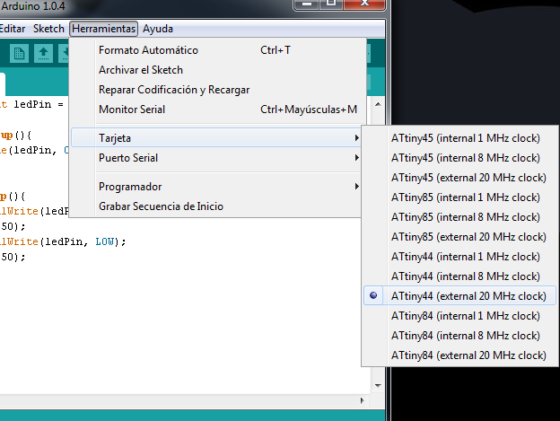Click LOW in the code editor
This screenshot has height=421, width=560.
pos(105,241)
